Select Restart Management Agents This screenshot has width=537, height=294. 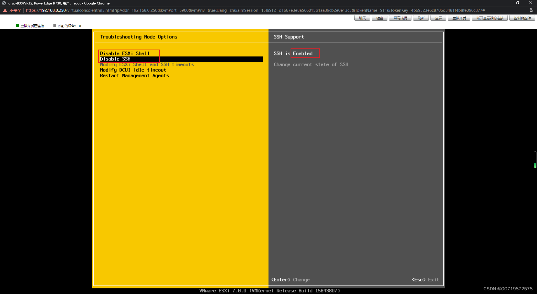[134, 76]
